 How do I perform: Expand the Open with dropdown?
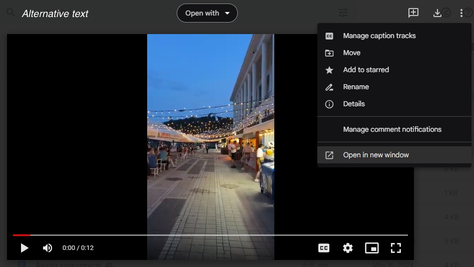click(207, 13)
